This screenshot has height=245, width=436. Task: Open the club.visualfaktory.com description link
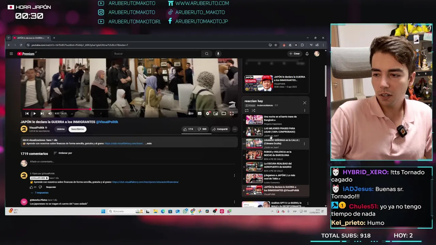pos(124,144)
